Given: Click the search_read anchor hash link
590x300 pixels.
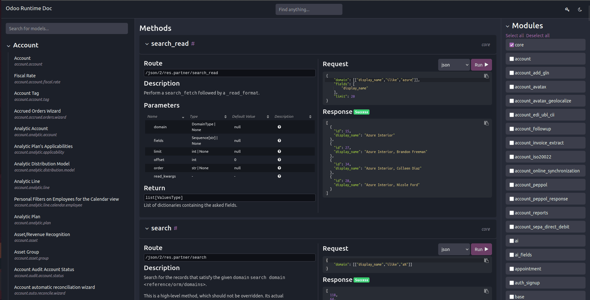Looking at the screenshot, I should [x=193, y=44].
